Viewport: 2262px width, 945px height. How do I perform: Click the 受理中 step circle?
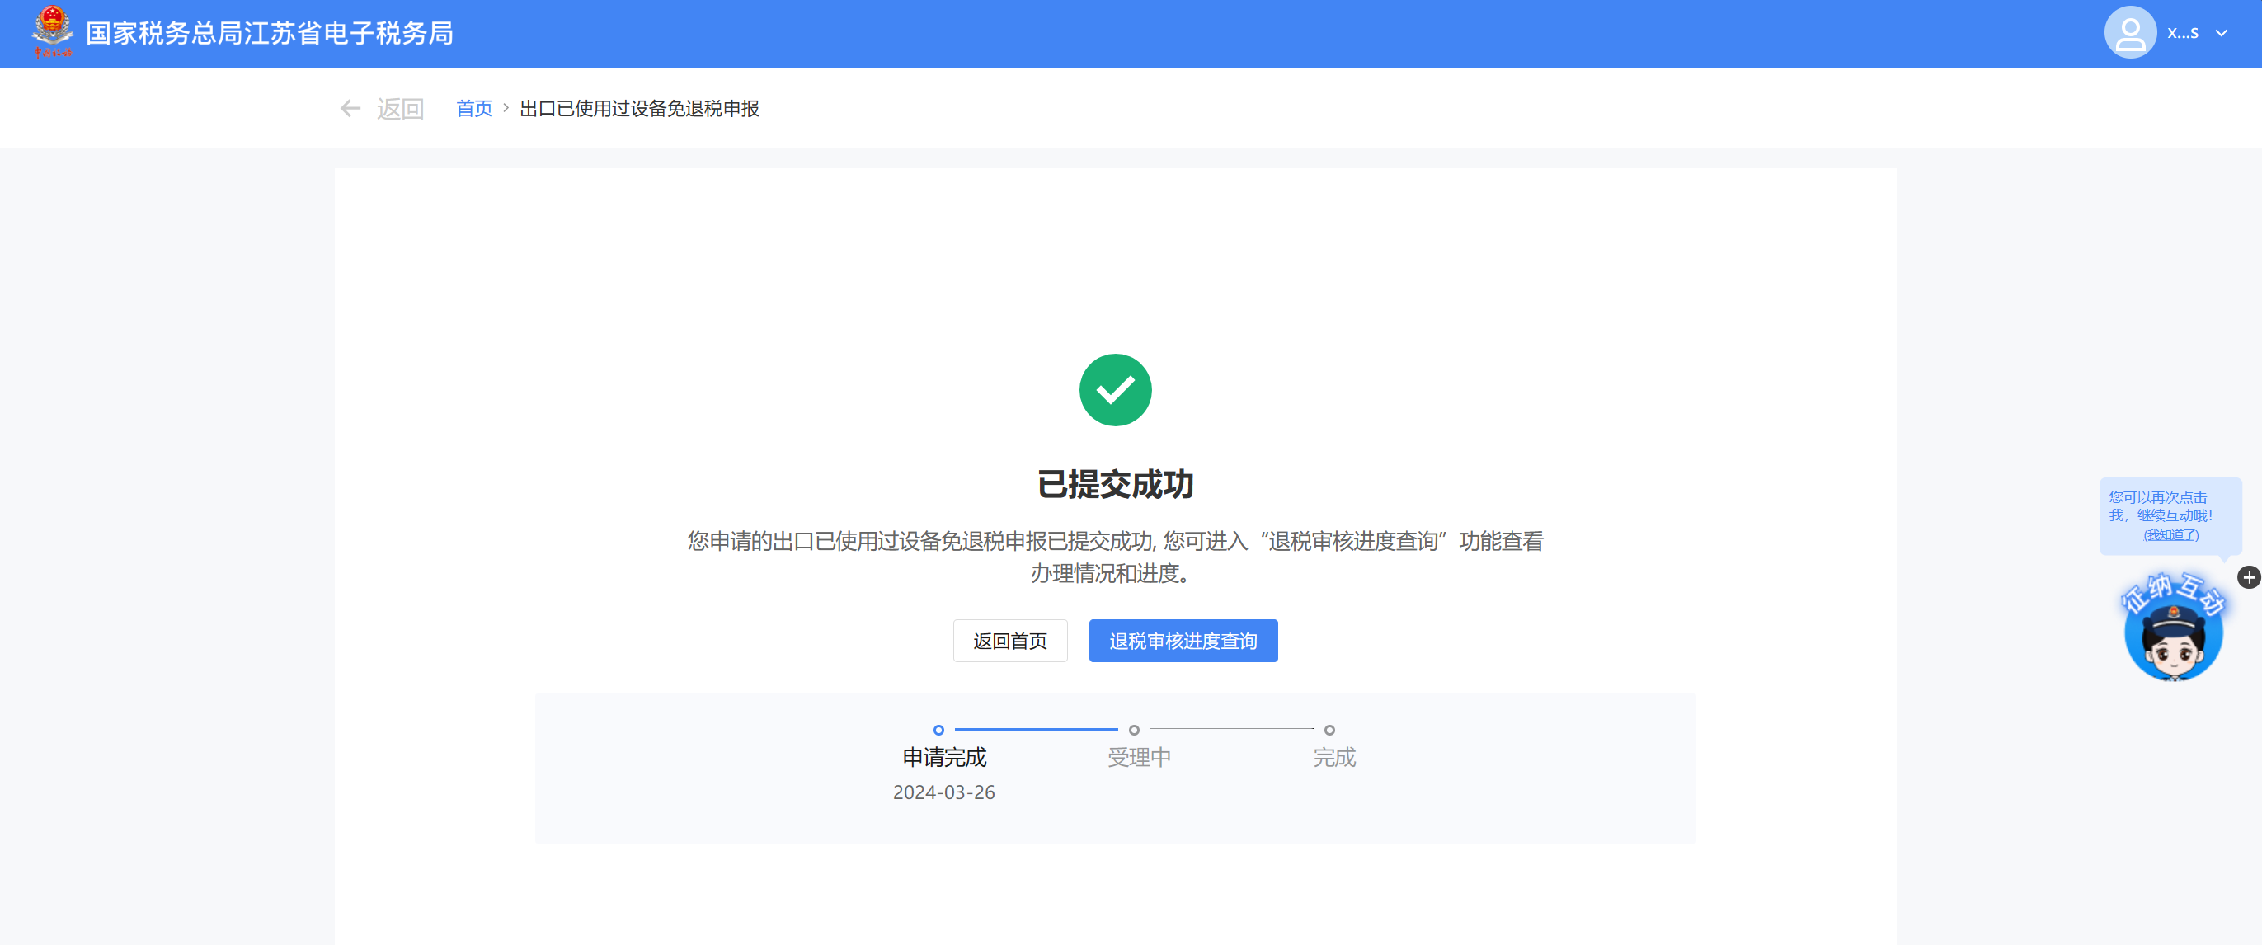[1134, 730]
